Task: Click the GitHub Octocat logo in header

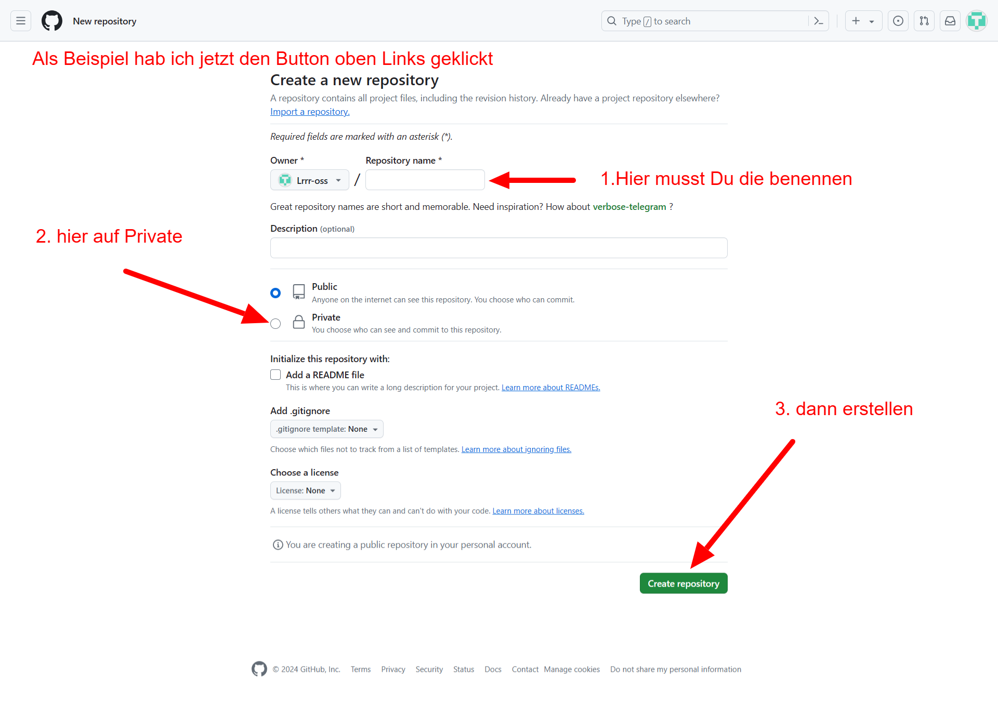Action: [x=52, y=21]
